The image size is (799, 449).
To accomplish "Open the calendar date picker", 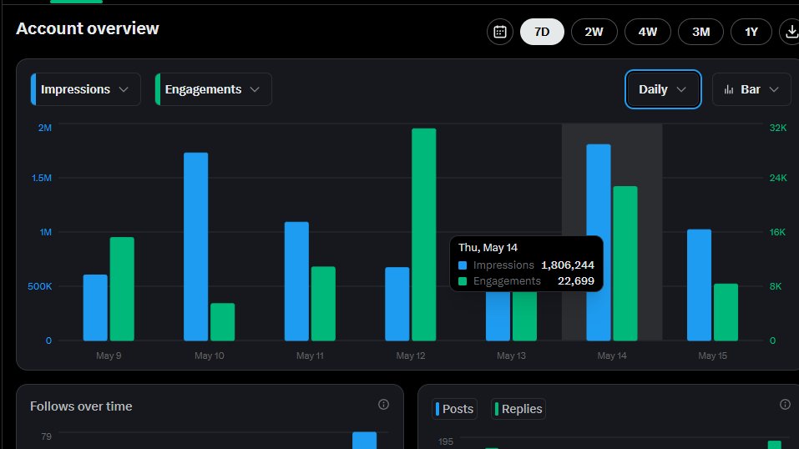I will point(500,32).
